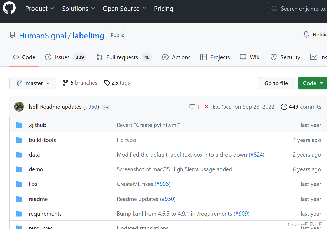Open the Actions tab

tap(176, 57)
